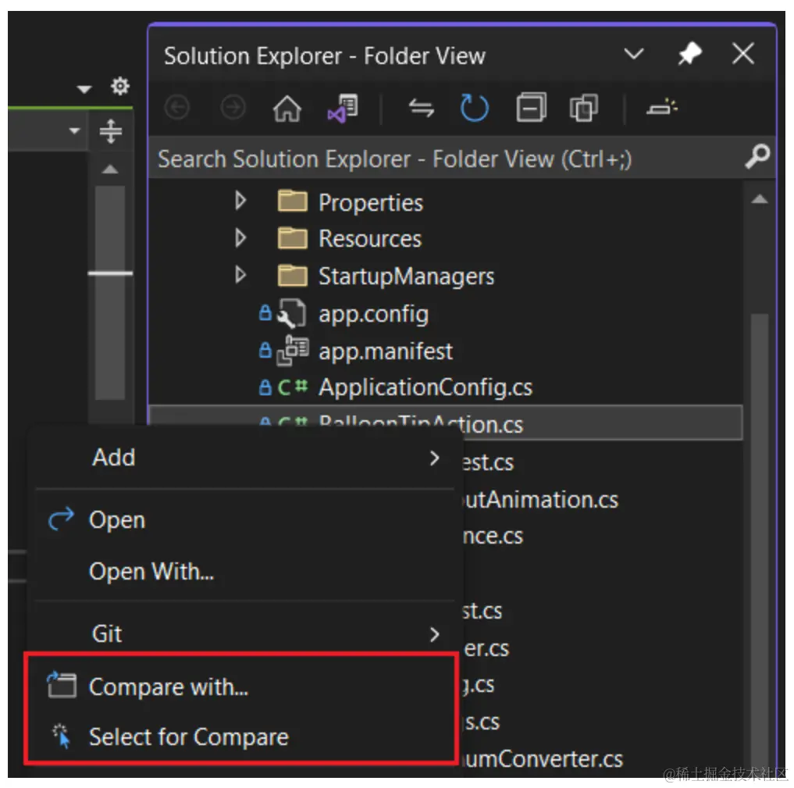The width and height of the screenshot is (794, 788).
Task: Expand the StartupManagers folder
Action: point(240,275)
